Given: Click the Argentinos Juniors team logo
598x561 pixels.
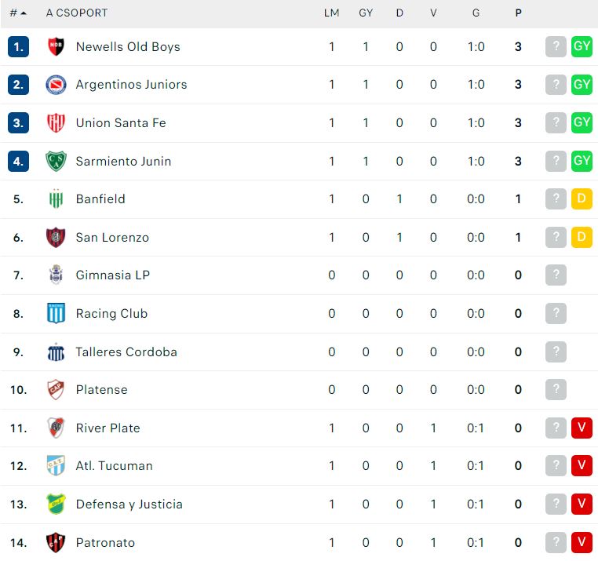Looking at the screenshot, I should 56,85.
